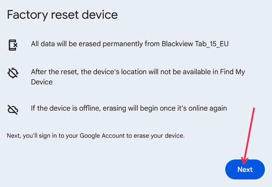Image resolution: width=272 pixels, height=187 pixels.
Task: Click the red arrow's tail end
Action: (254, 108)
